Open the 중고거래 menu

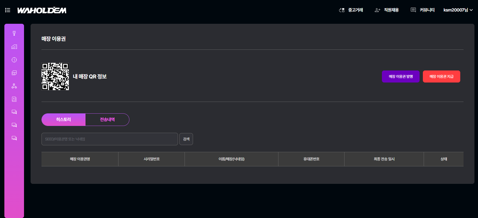point(351,10)
